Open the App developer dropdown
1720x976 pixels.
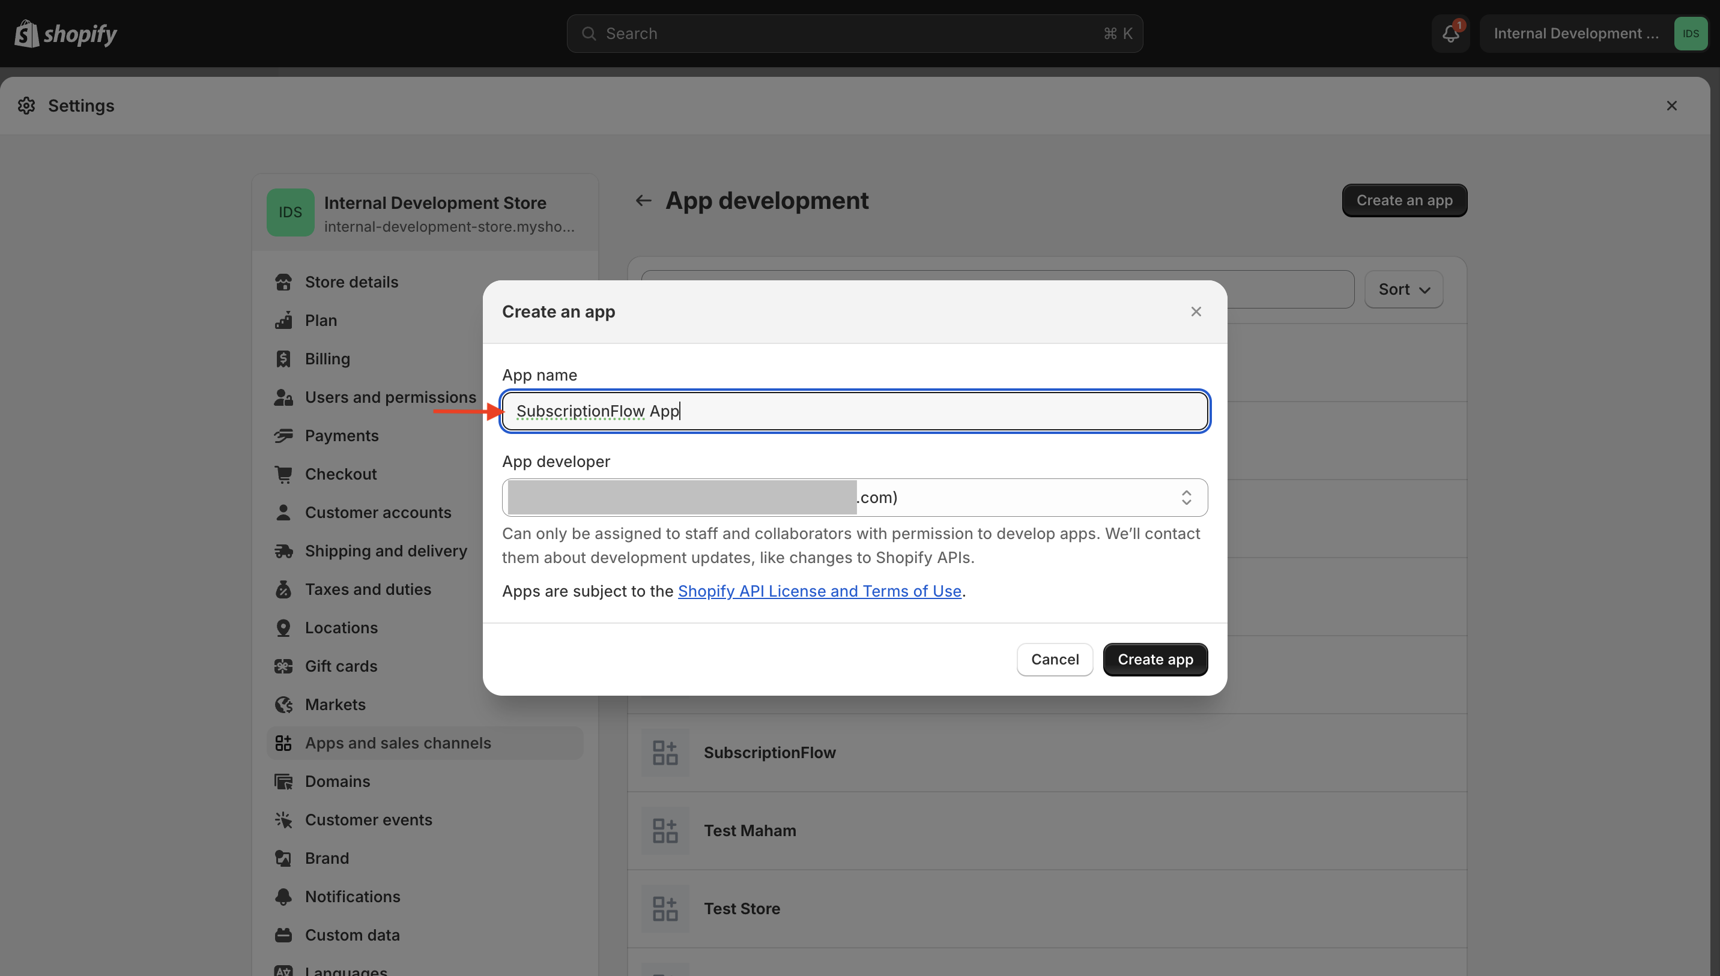pos(855,498)
